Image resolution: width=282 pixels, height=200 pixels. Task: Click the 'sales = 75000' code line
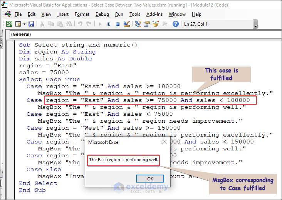(x=44, y=72)
